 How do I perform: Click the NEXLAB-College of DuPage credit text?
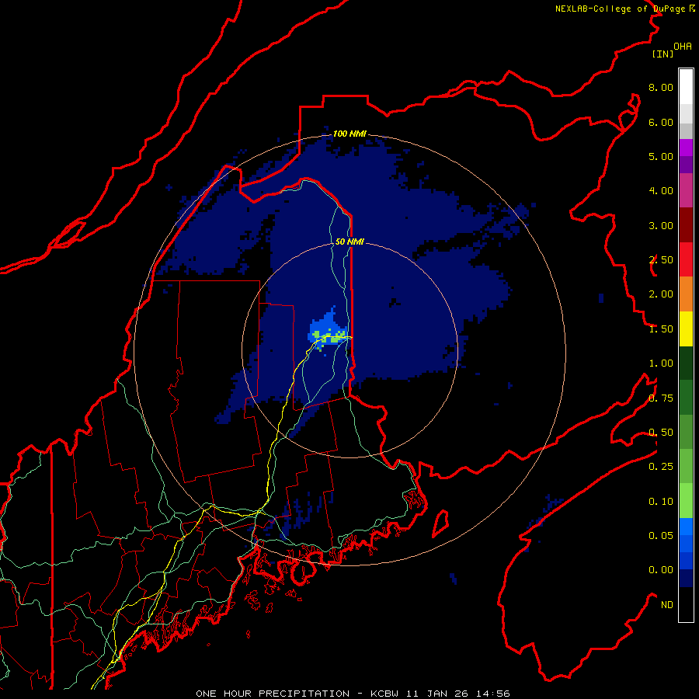coord(620,9)
